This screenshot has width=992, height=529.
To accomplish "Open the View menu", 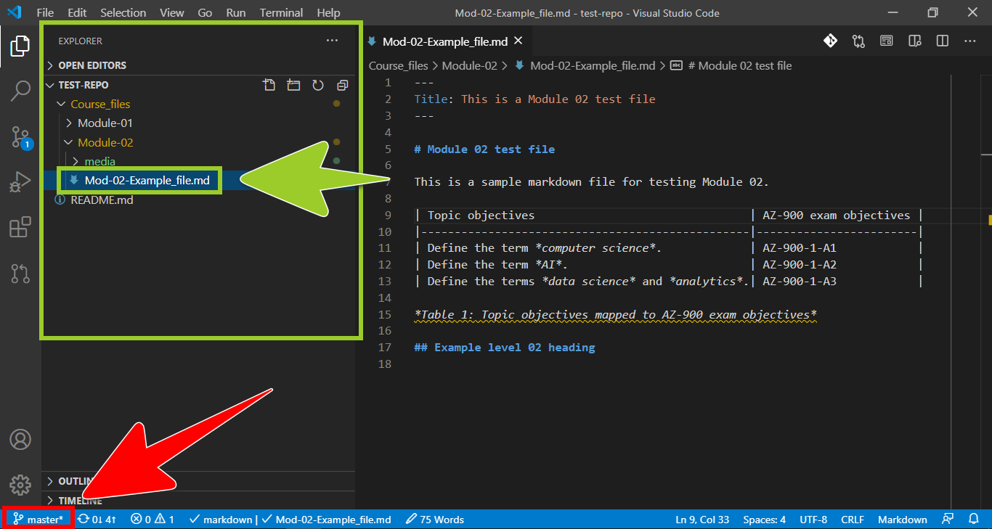I will (x=172, y=12).
